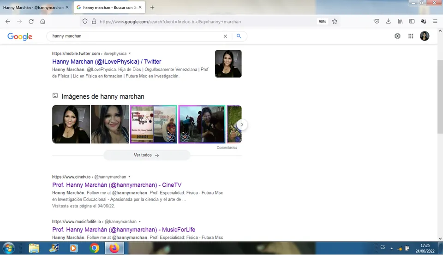443x255 pixels.
Task: Expand the cinetv.io result options arrow
Action: coord(129,177)
